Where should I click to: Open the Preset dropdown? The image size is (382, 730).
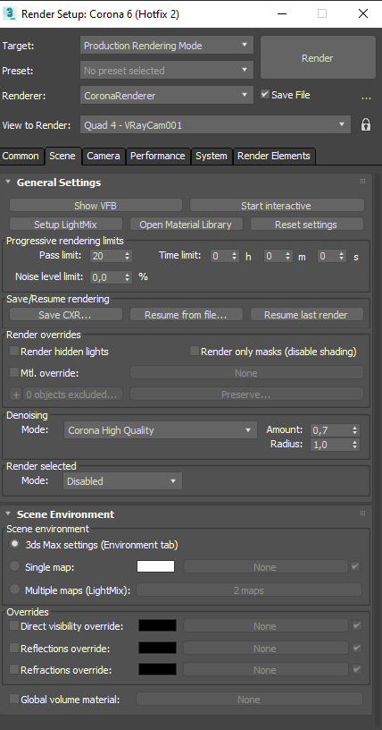(x=167, y=71)
